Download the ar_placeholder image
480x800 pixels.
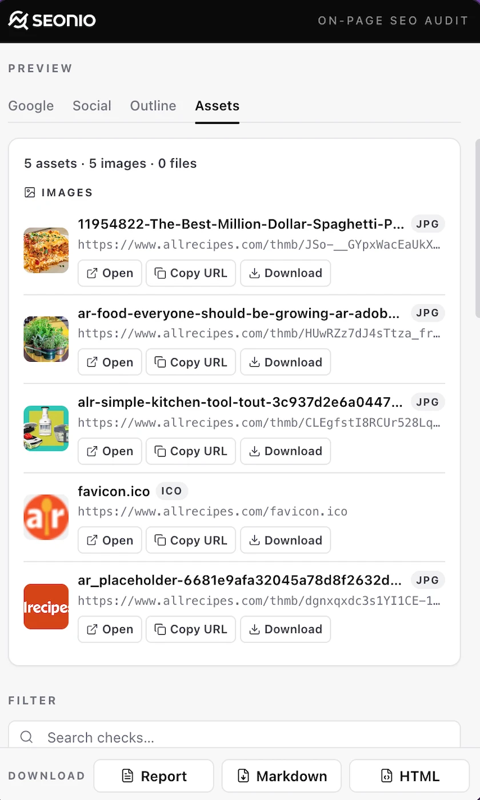tap(286, 629)
